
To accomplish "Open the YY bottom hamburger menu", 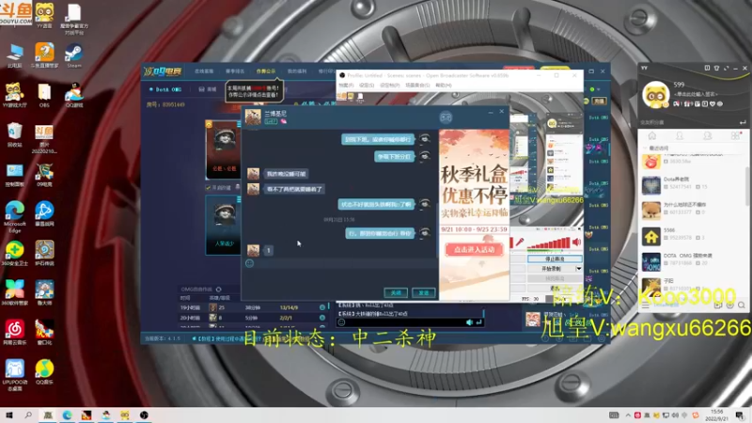I will click(646, 305).
